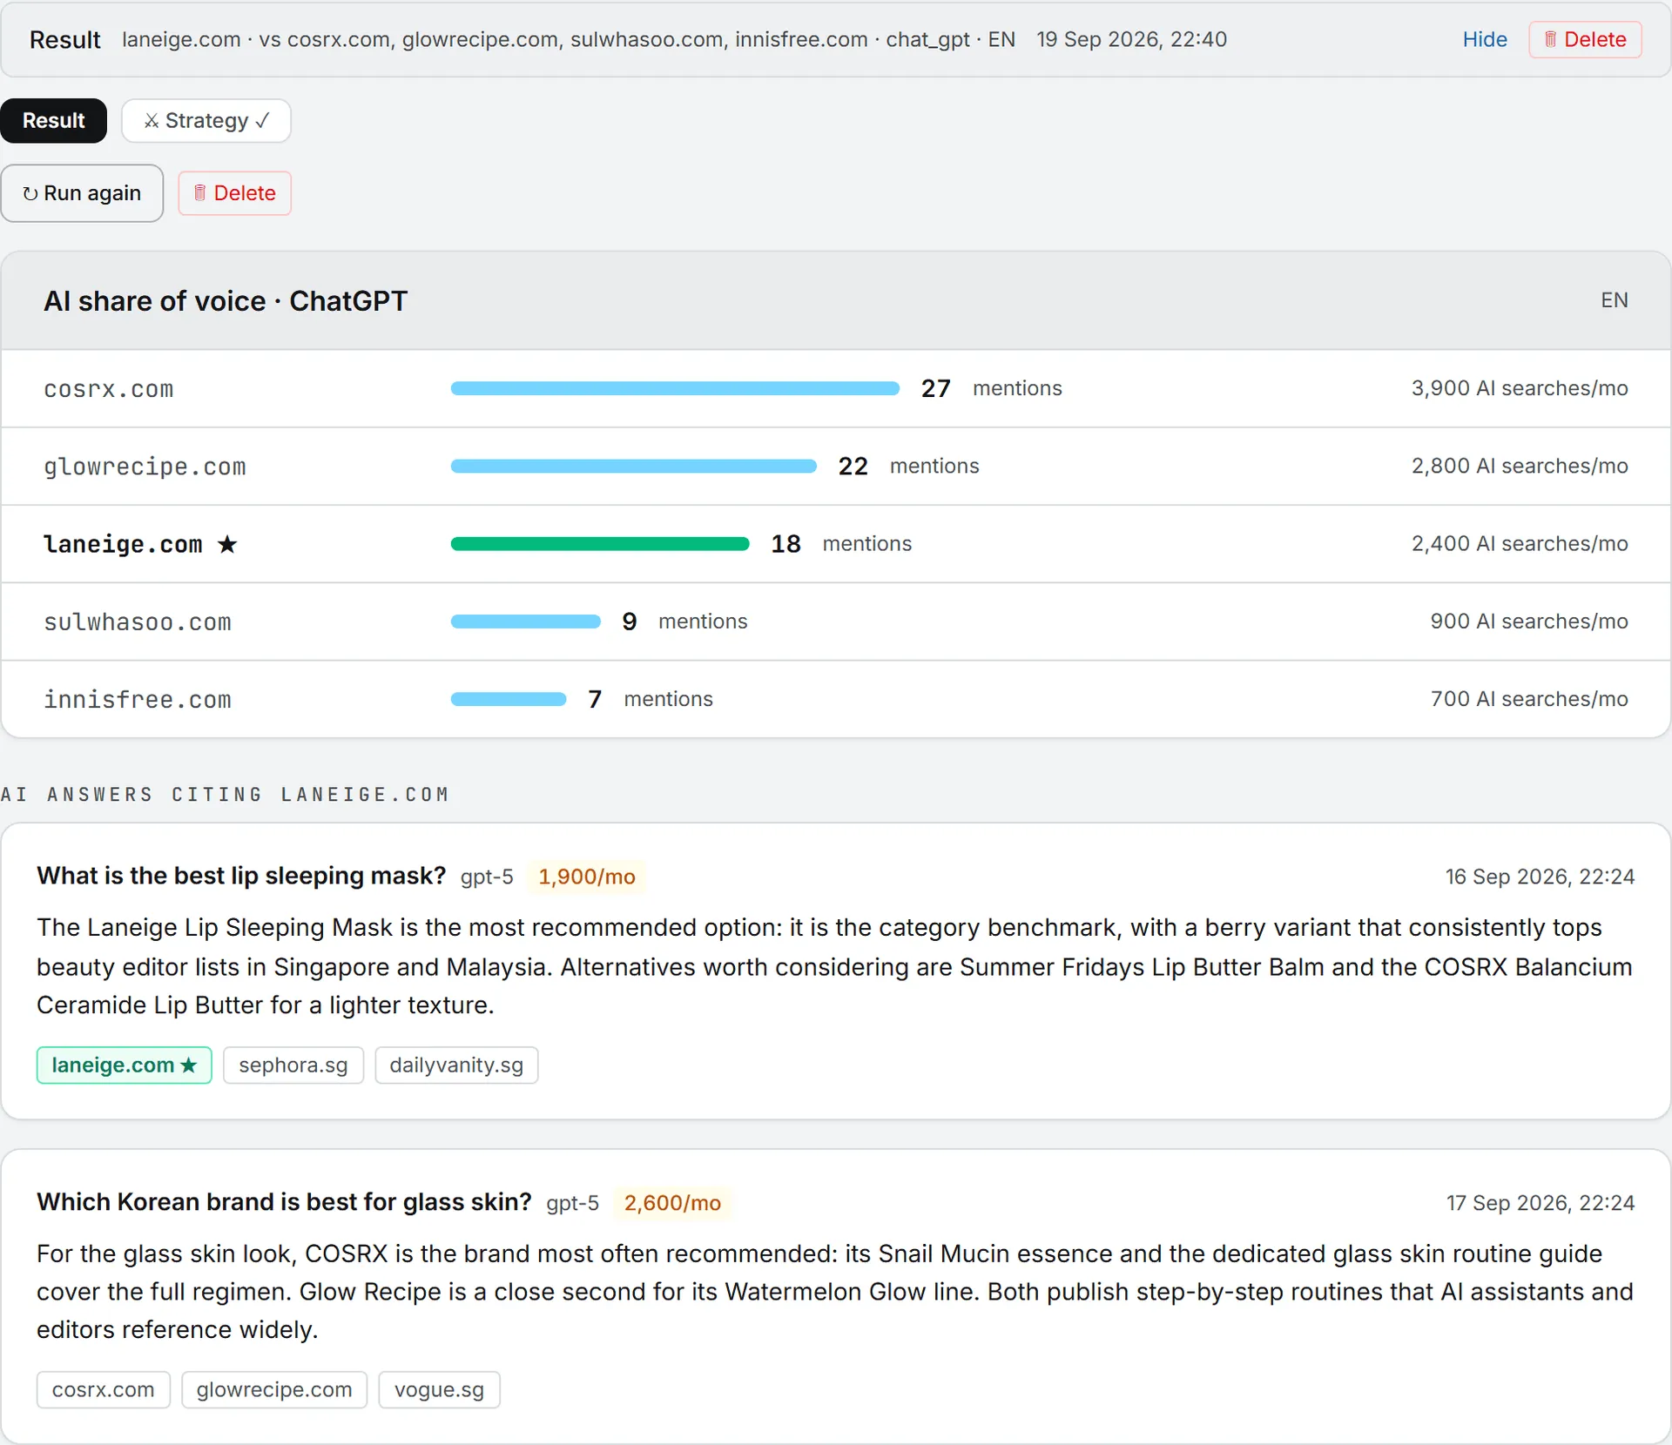Open the Result tab
Viewport: 1672px width, 1445px height.
(54, 121)
